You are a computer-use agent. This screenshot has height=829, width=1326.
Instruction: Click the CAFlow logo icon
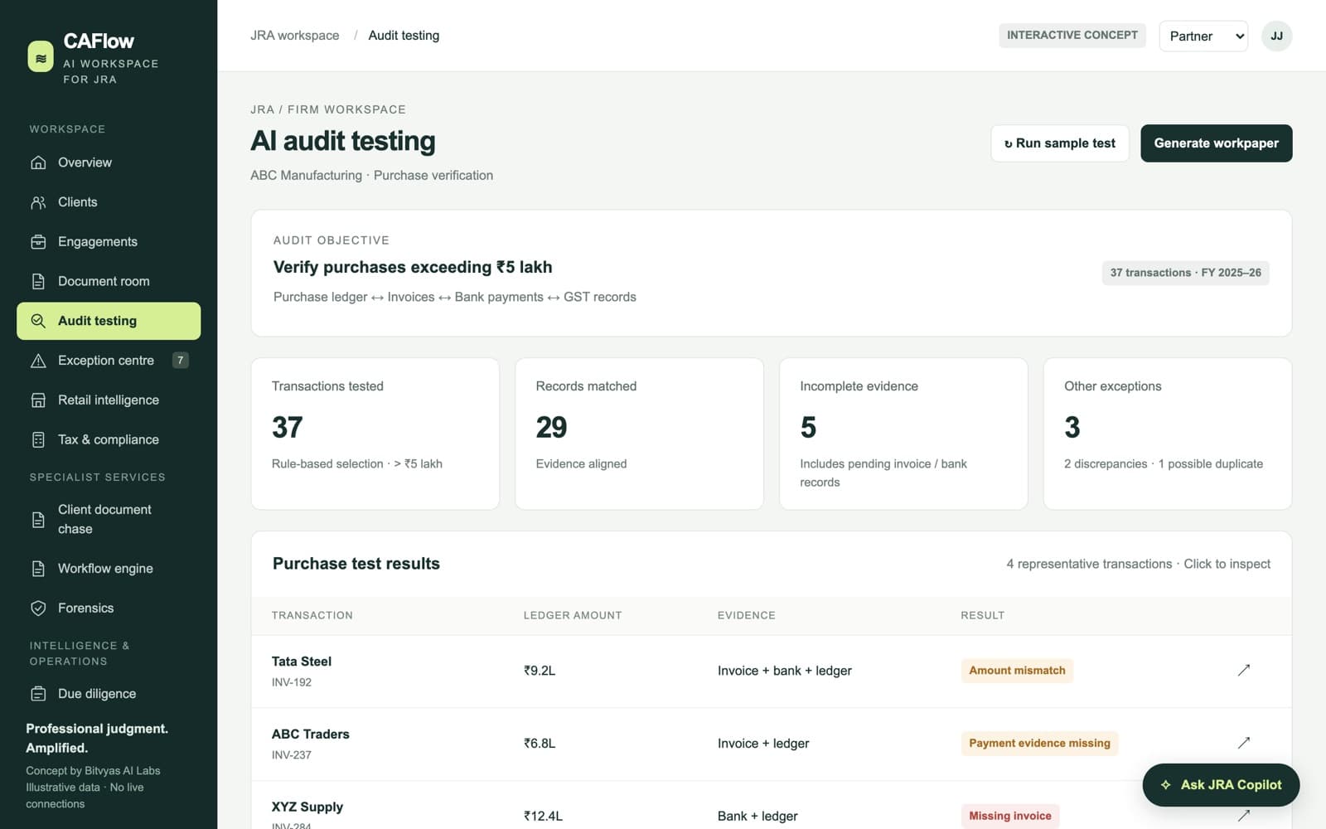pos(41,57)
